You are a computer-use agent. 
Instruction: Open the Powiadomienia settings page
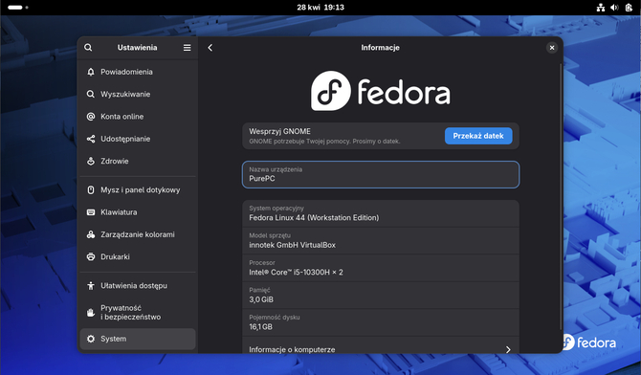coord(138,72)
